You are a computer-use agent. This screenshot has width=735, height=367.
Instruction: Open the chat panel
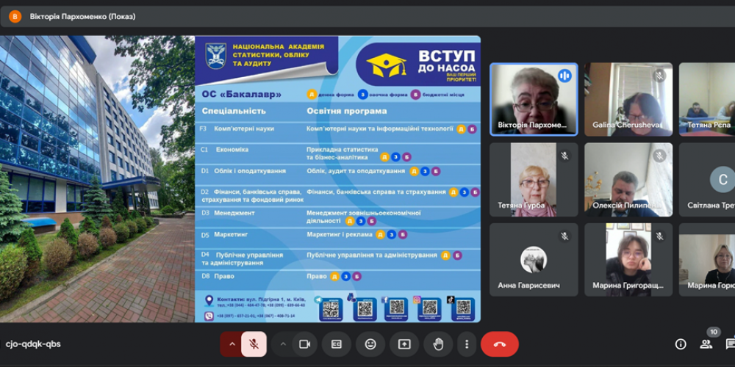pos(730,344)
